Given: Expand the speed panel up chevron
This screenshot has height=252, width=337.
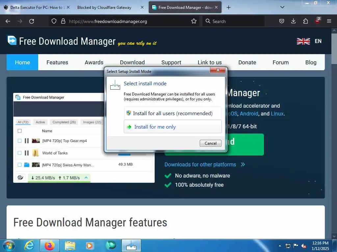Looking at the screenshot, I should pyautogui.click(x=86, y=178).
